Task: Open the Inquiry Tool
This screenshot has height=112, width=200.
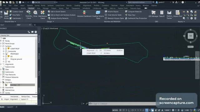Action: point(177,14)
